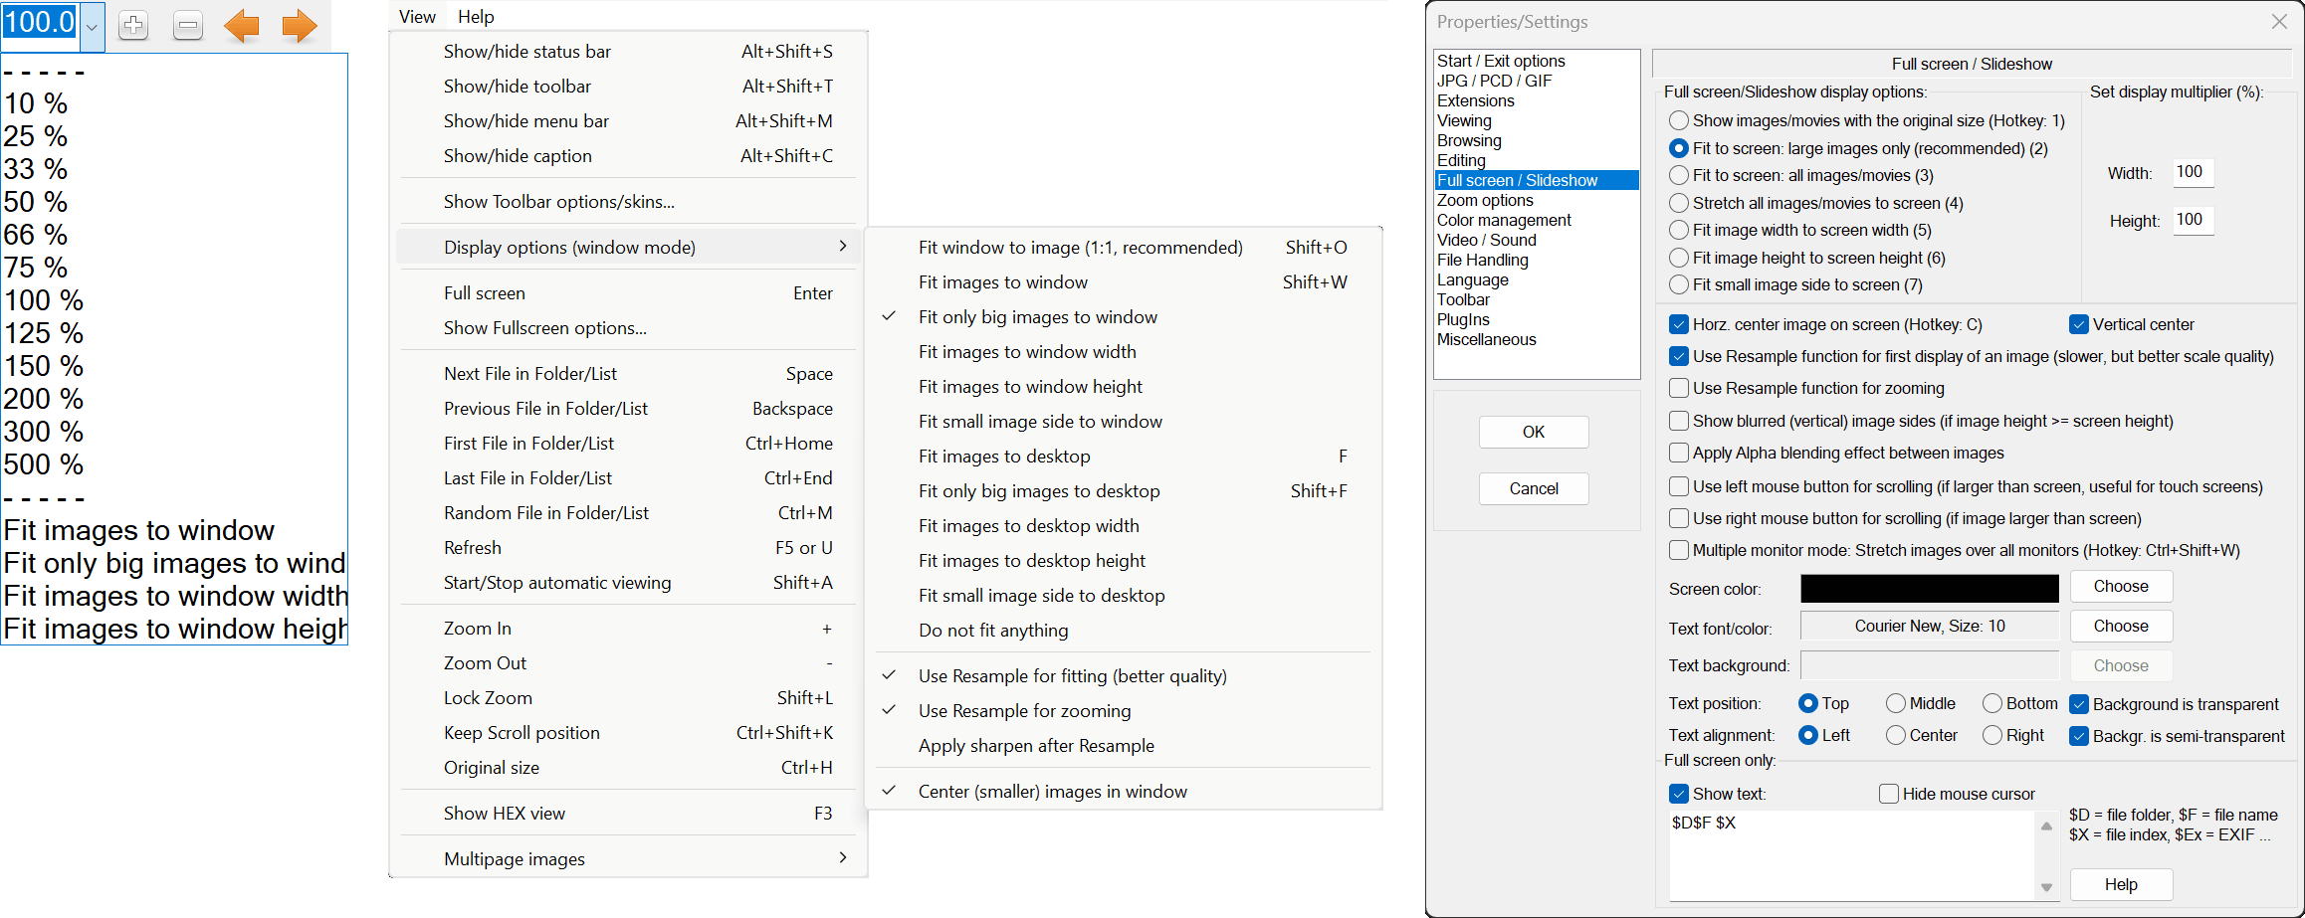Select 'Stretch all images/movies to screen' option

click(1679, 203)
